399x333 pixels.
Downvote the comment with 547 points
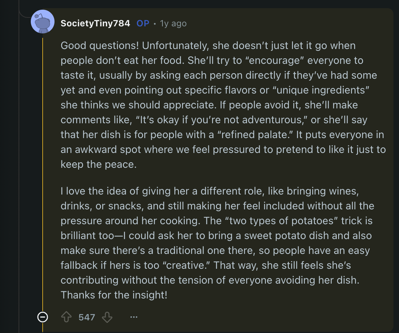click(x=107, y=317)
